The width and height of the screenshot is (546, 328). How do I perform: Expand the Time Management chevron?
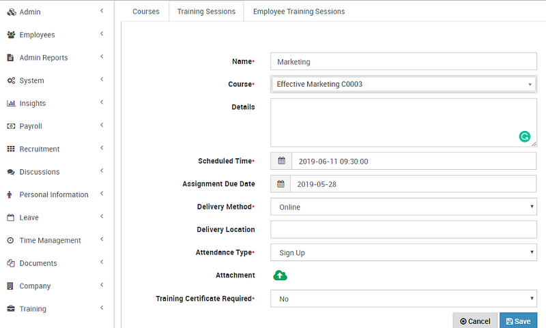click(102, 239)
